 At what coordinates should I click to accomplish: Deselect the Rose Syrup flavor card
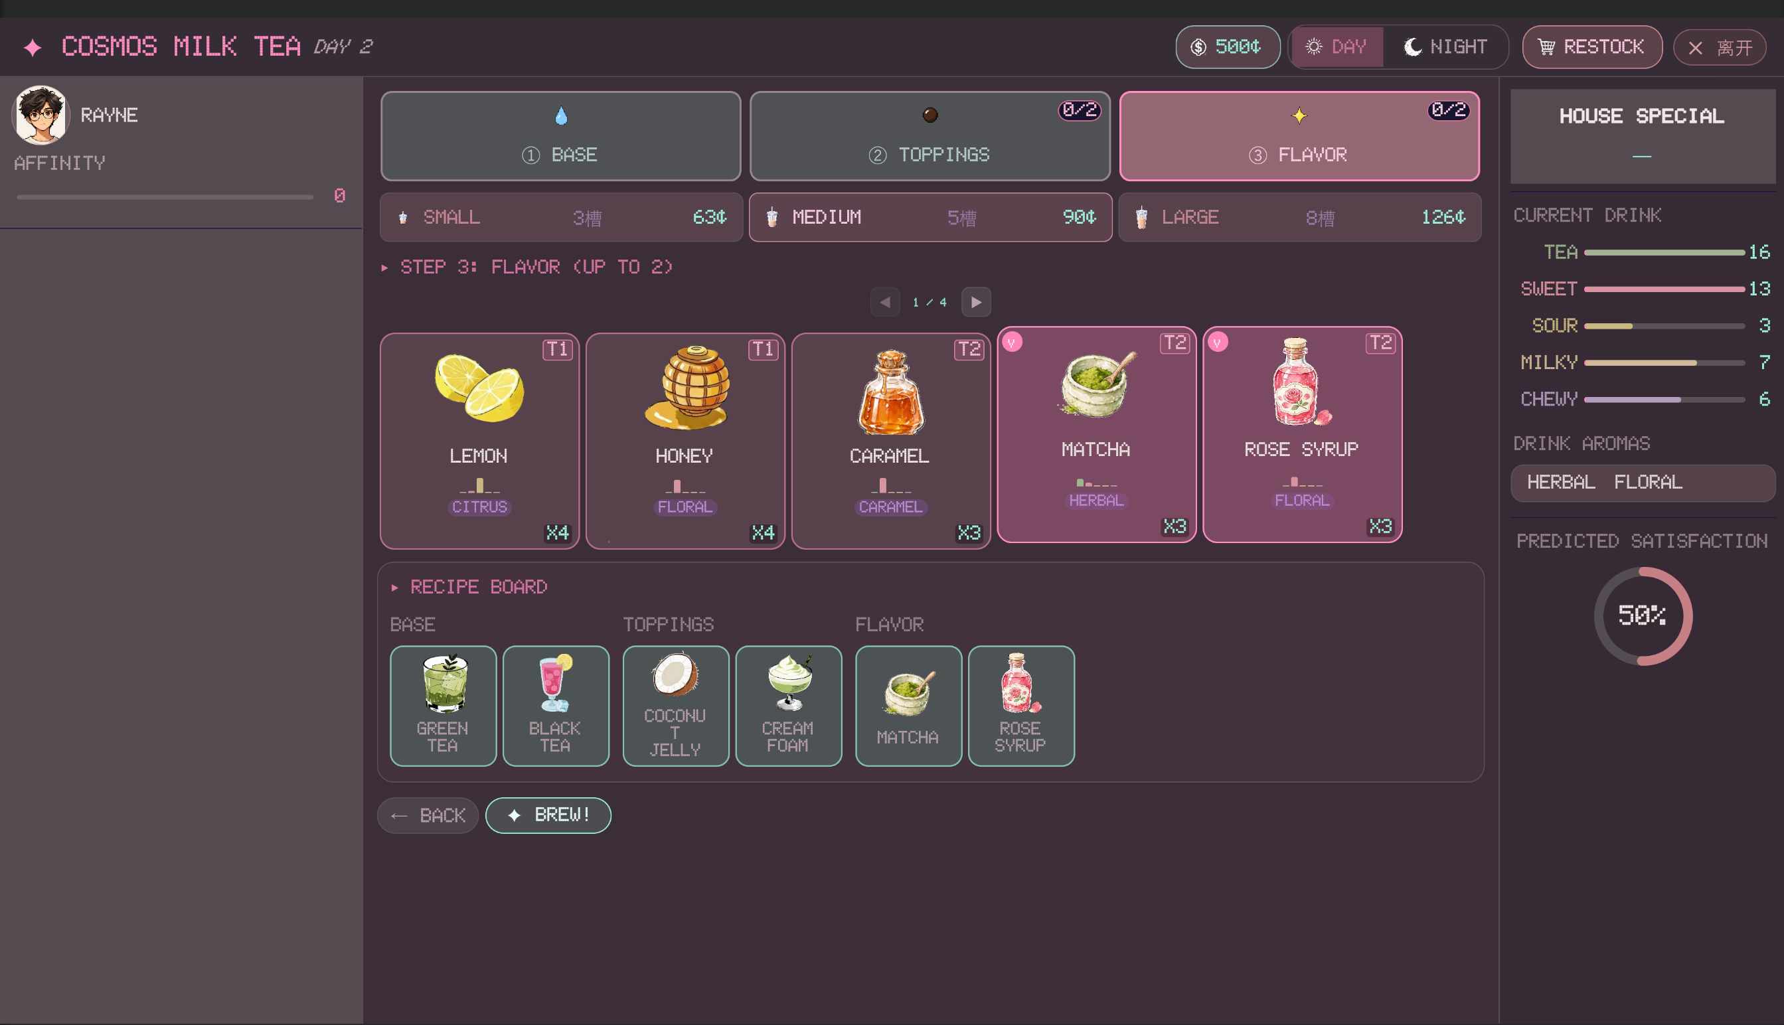click(1302, 434)
